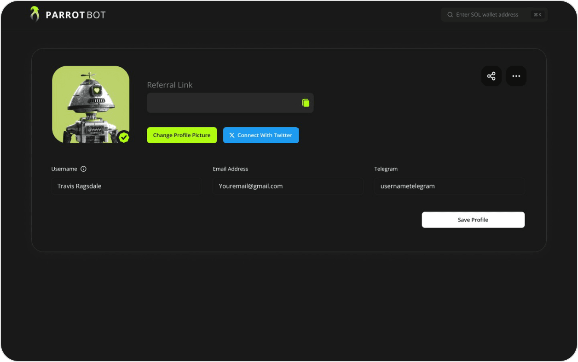Click the "Referral Link" label
The height and width of the screenshot is (362, 578).
pos(170,85)
